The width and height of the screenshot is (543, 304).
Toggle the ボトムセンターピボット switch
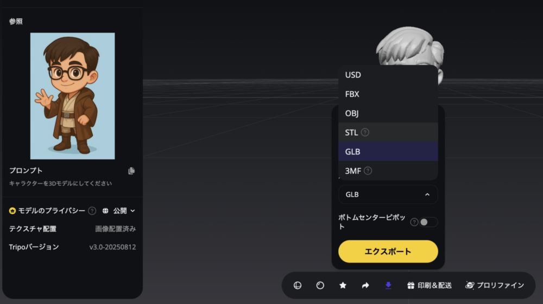click(428, 222)
